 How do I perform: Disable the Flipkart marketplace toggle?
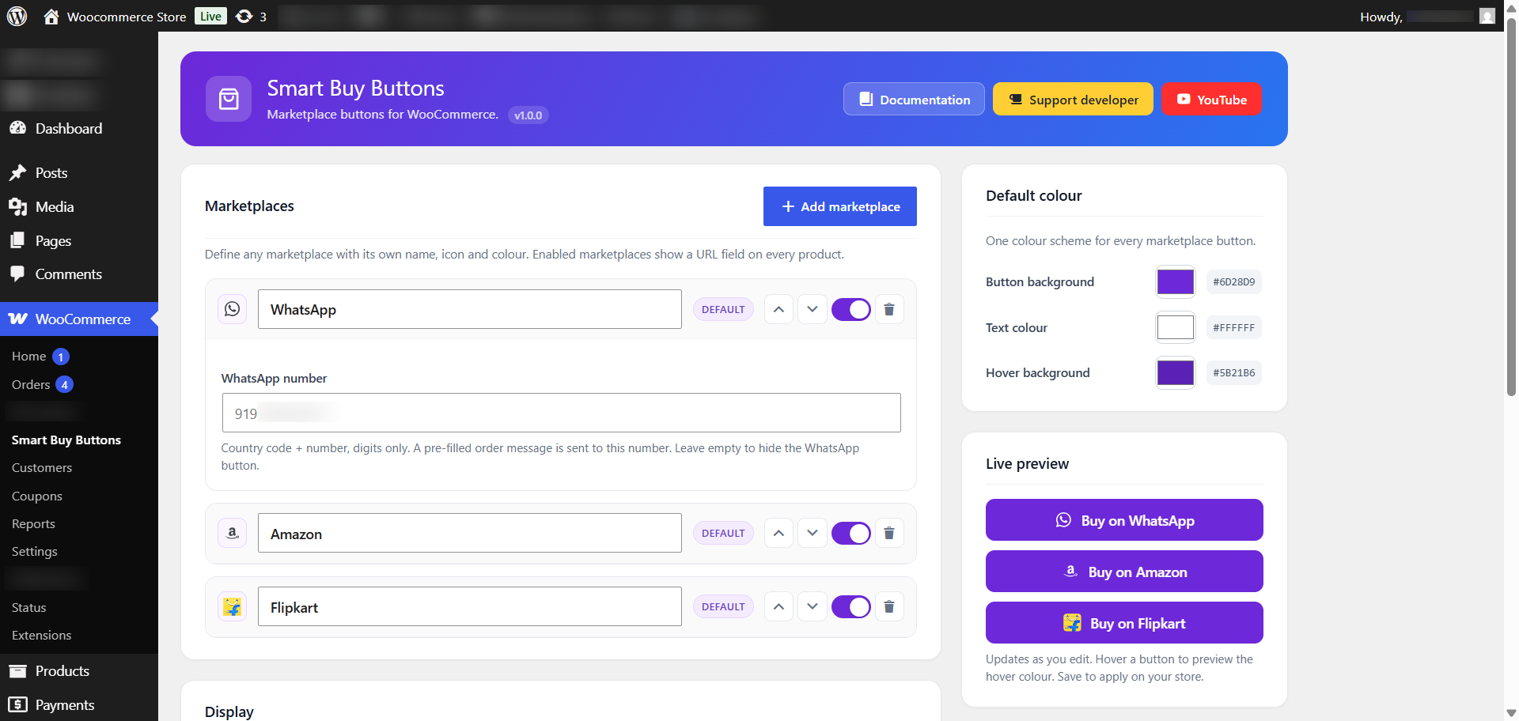point(850,606)
